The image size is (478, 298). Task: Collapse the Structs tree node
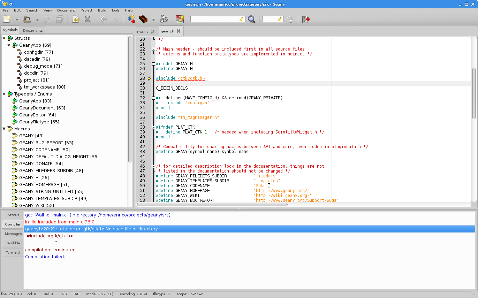tap(4, 38)
